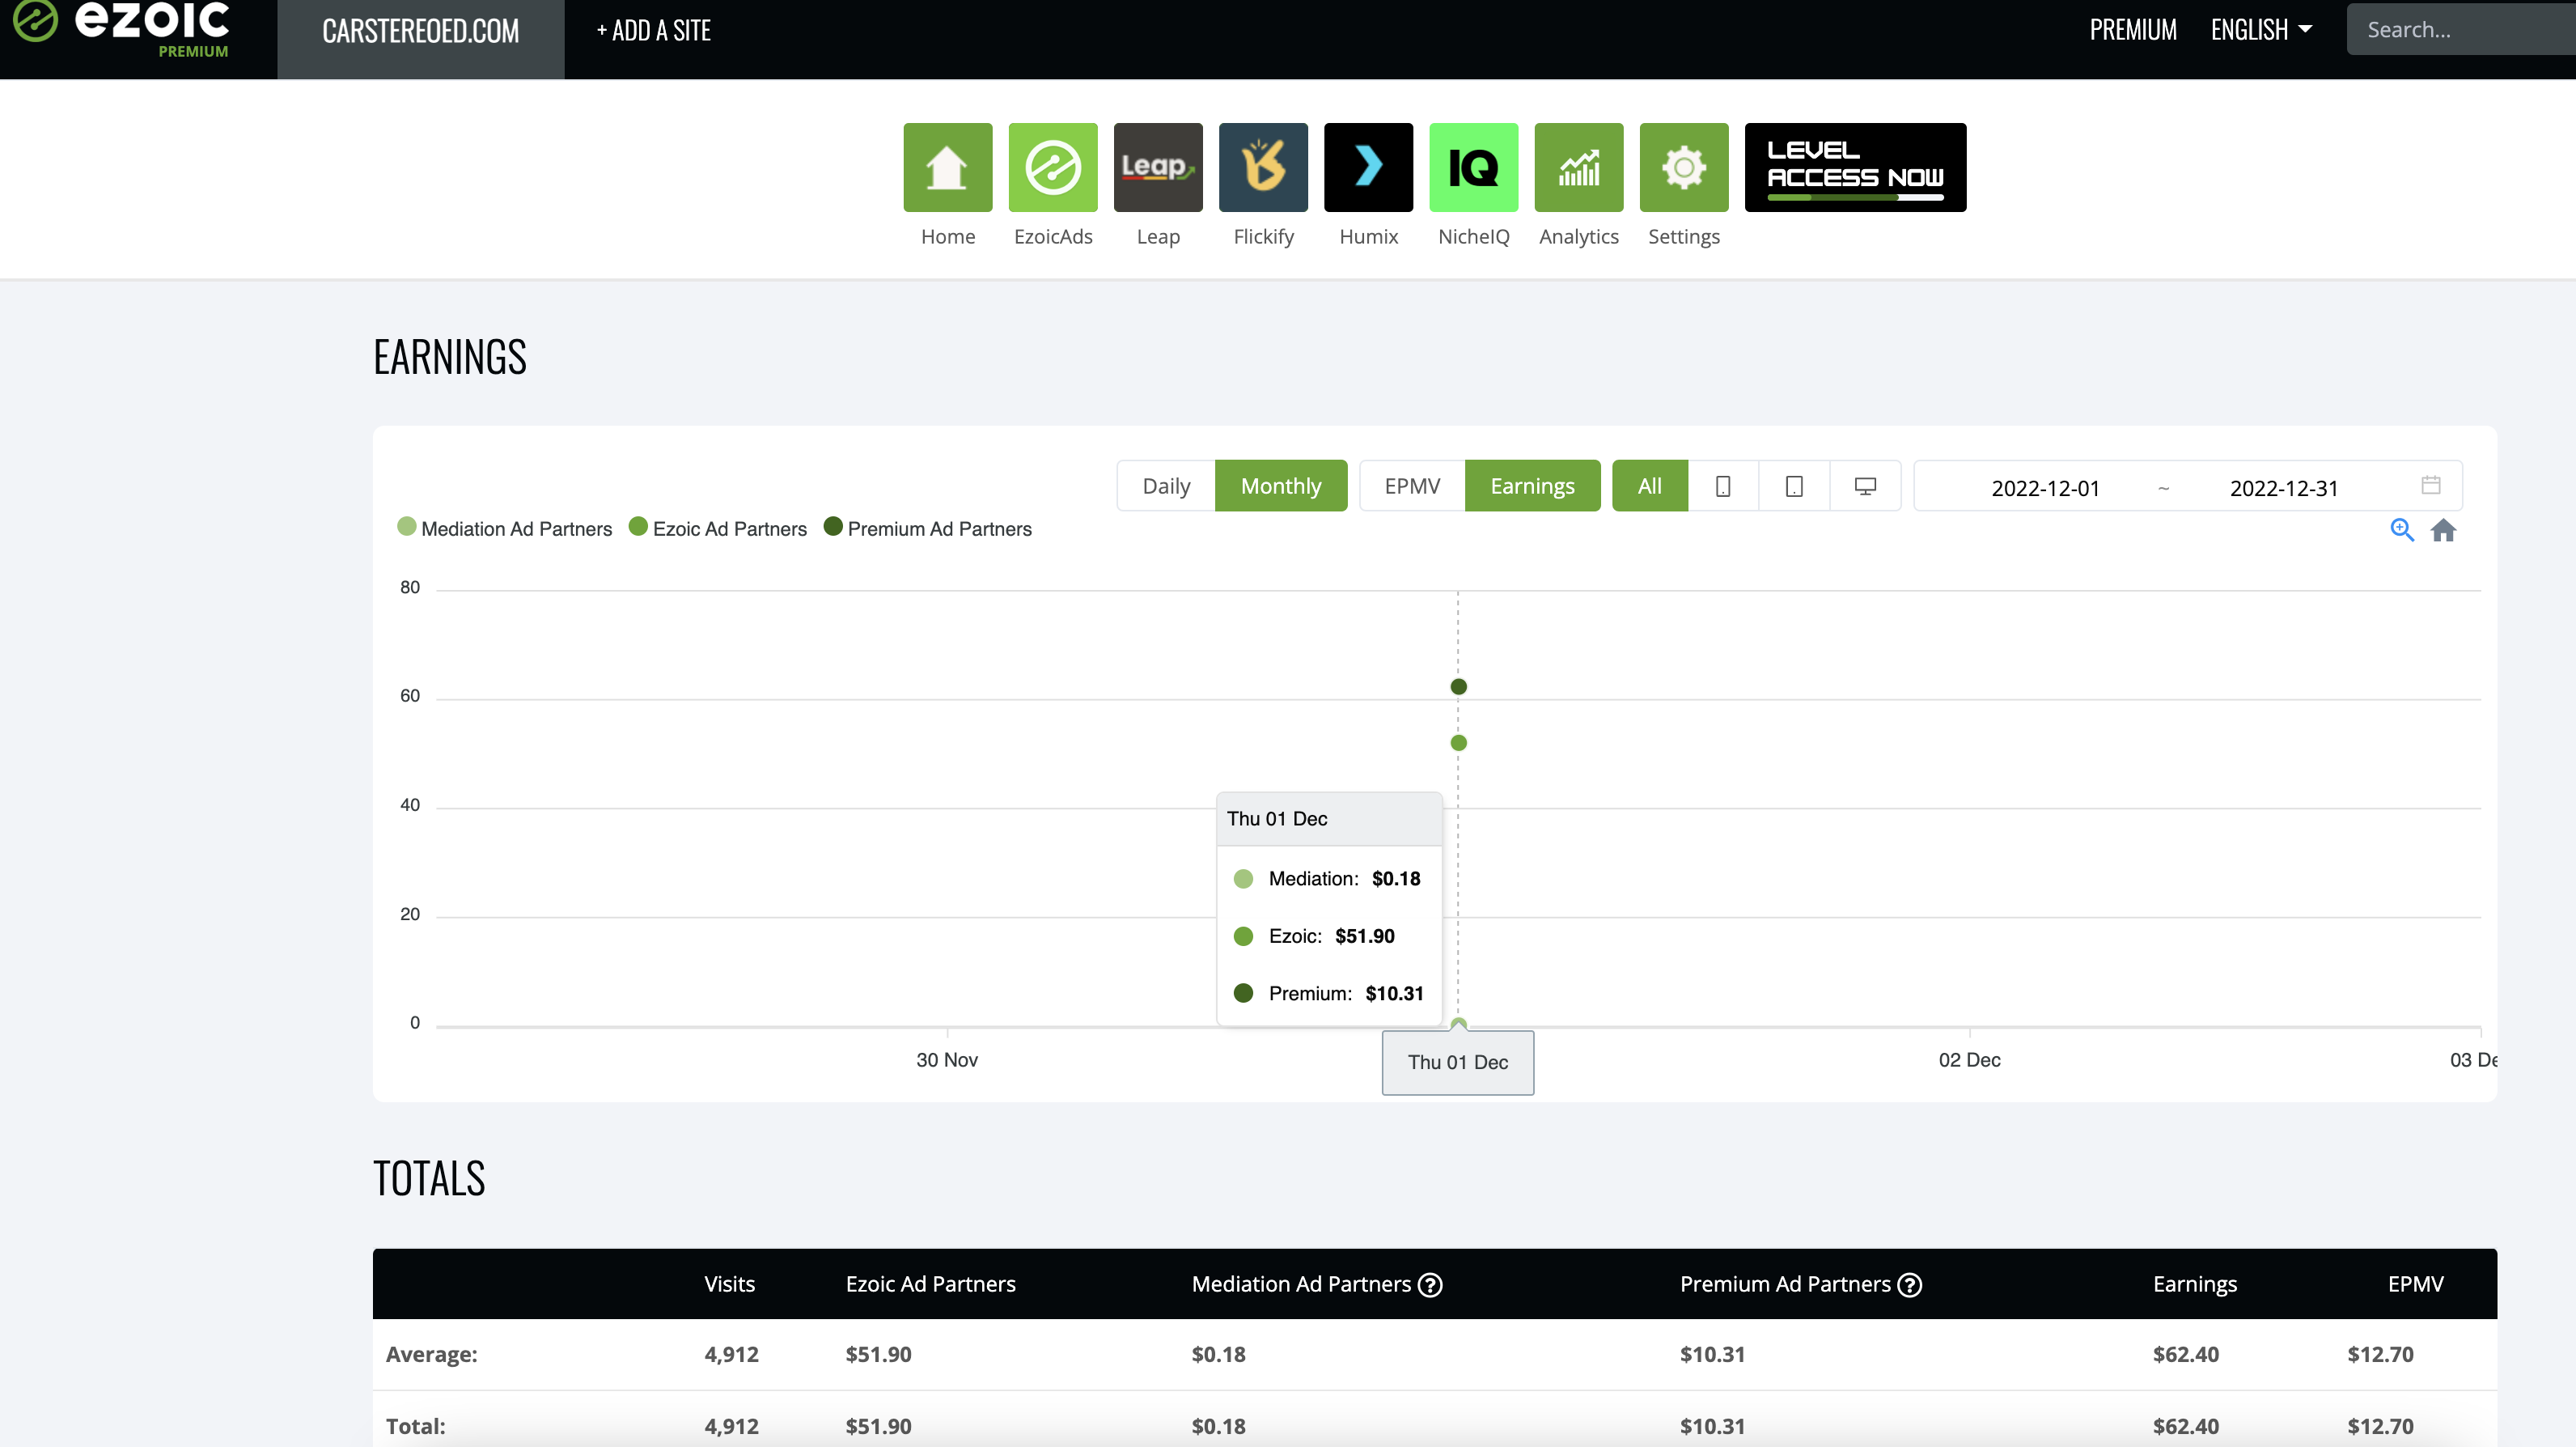Filter chart by desktop device
The height and width of the screenshot is (1447, 2576).
tap(1865, 486)
